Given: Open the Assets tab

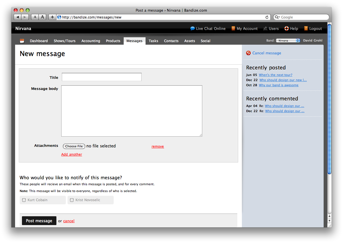Looking at the screenshot, I should click(190, 41).
